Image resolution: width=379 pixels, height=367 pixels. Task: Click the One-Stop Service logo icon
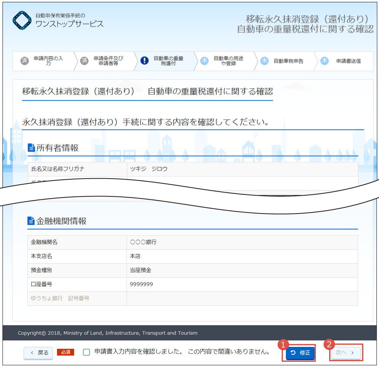[x=22, y=21]
